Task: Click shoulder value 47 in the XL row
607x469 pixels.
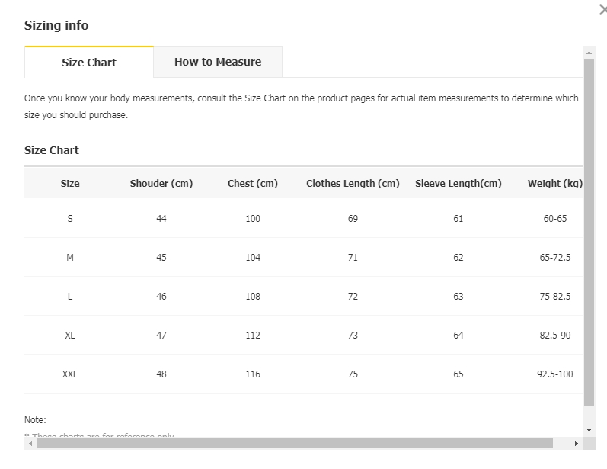Action: point(161,335)
